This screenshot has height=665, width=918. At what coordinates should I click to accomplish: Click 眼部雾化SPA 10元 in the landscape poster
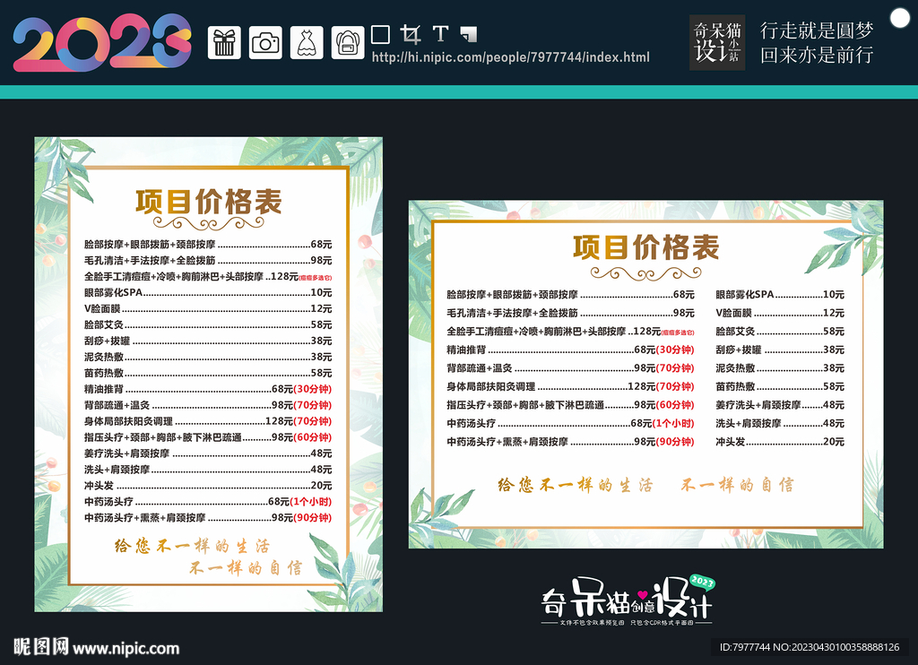pos(780,295)
